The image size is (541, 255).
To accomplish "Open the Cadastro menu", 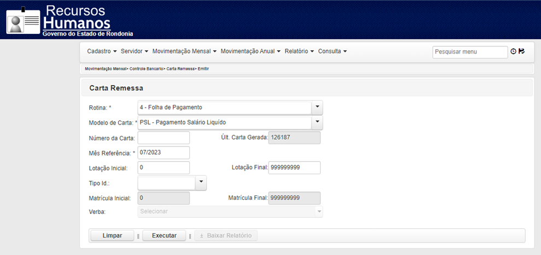I will click(102, 51).
